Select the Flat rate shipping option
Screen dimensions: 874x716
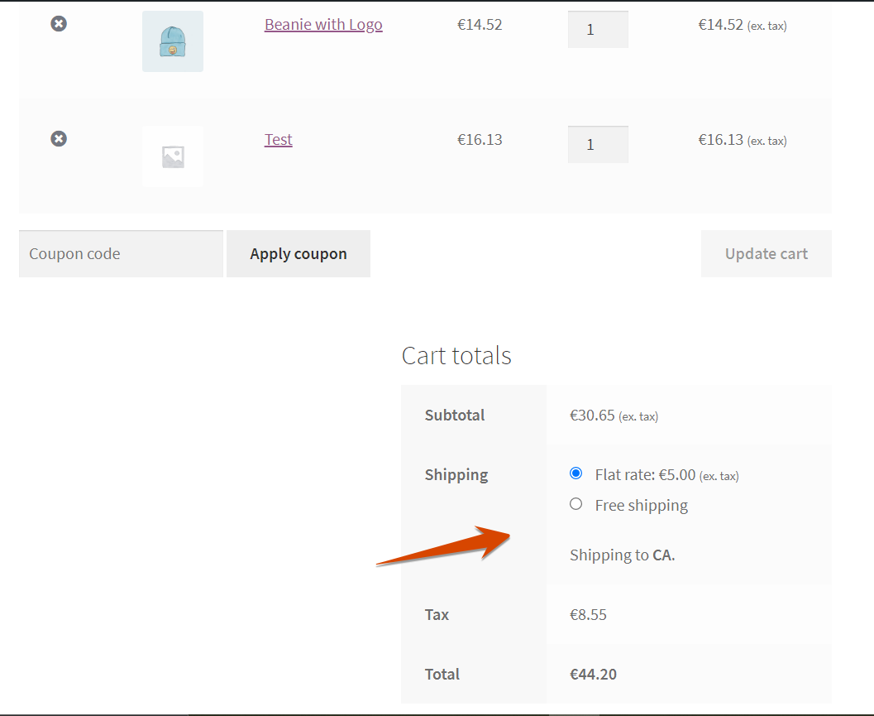pos(576,473)
